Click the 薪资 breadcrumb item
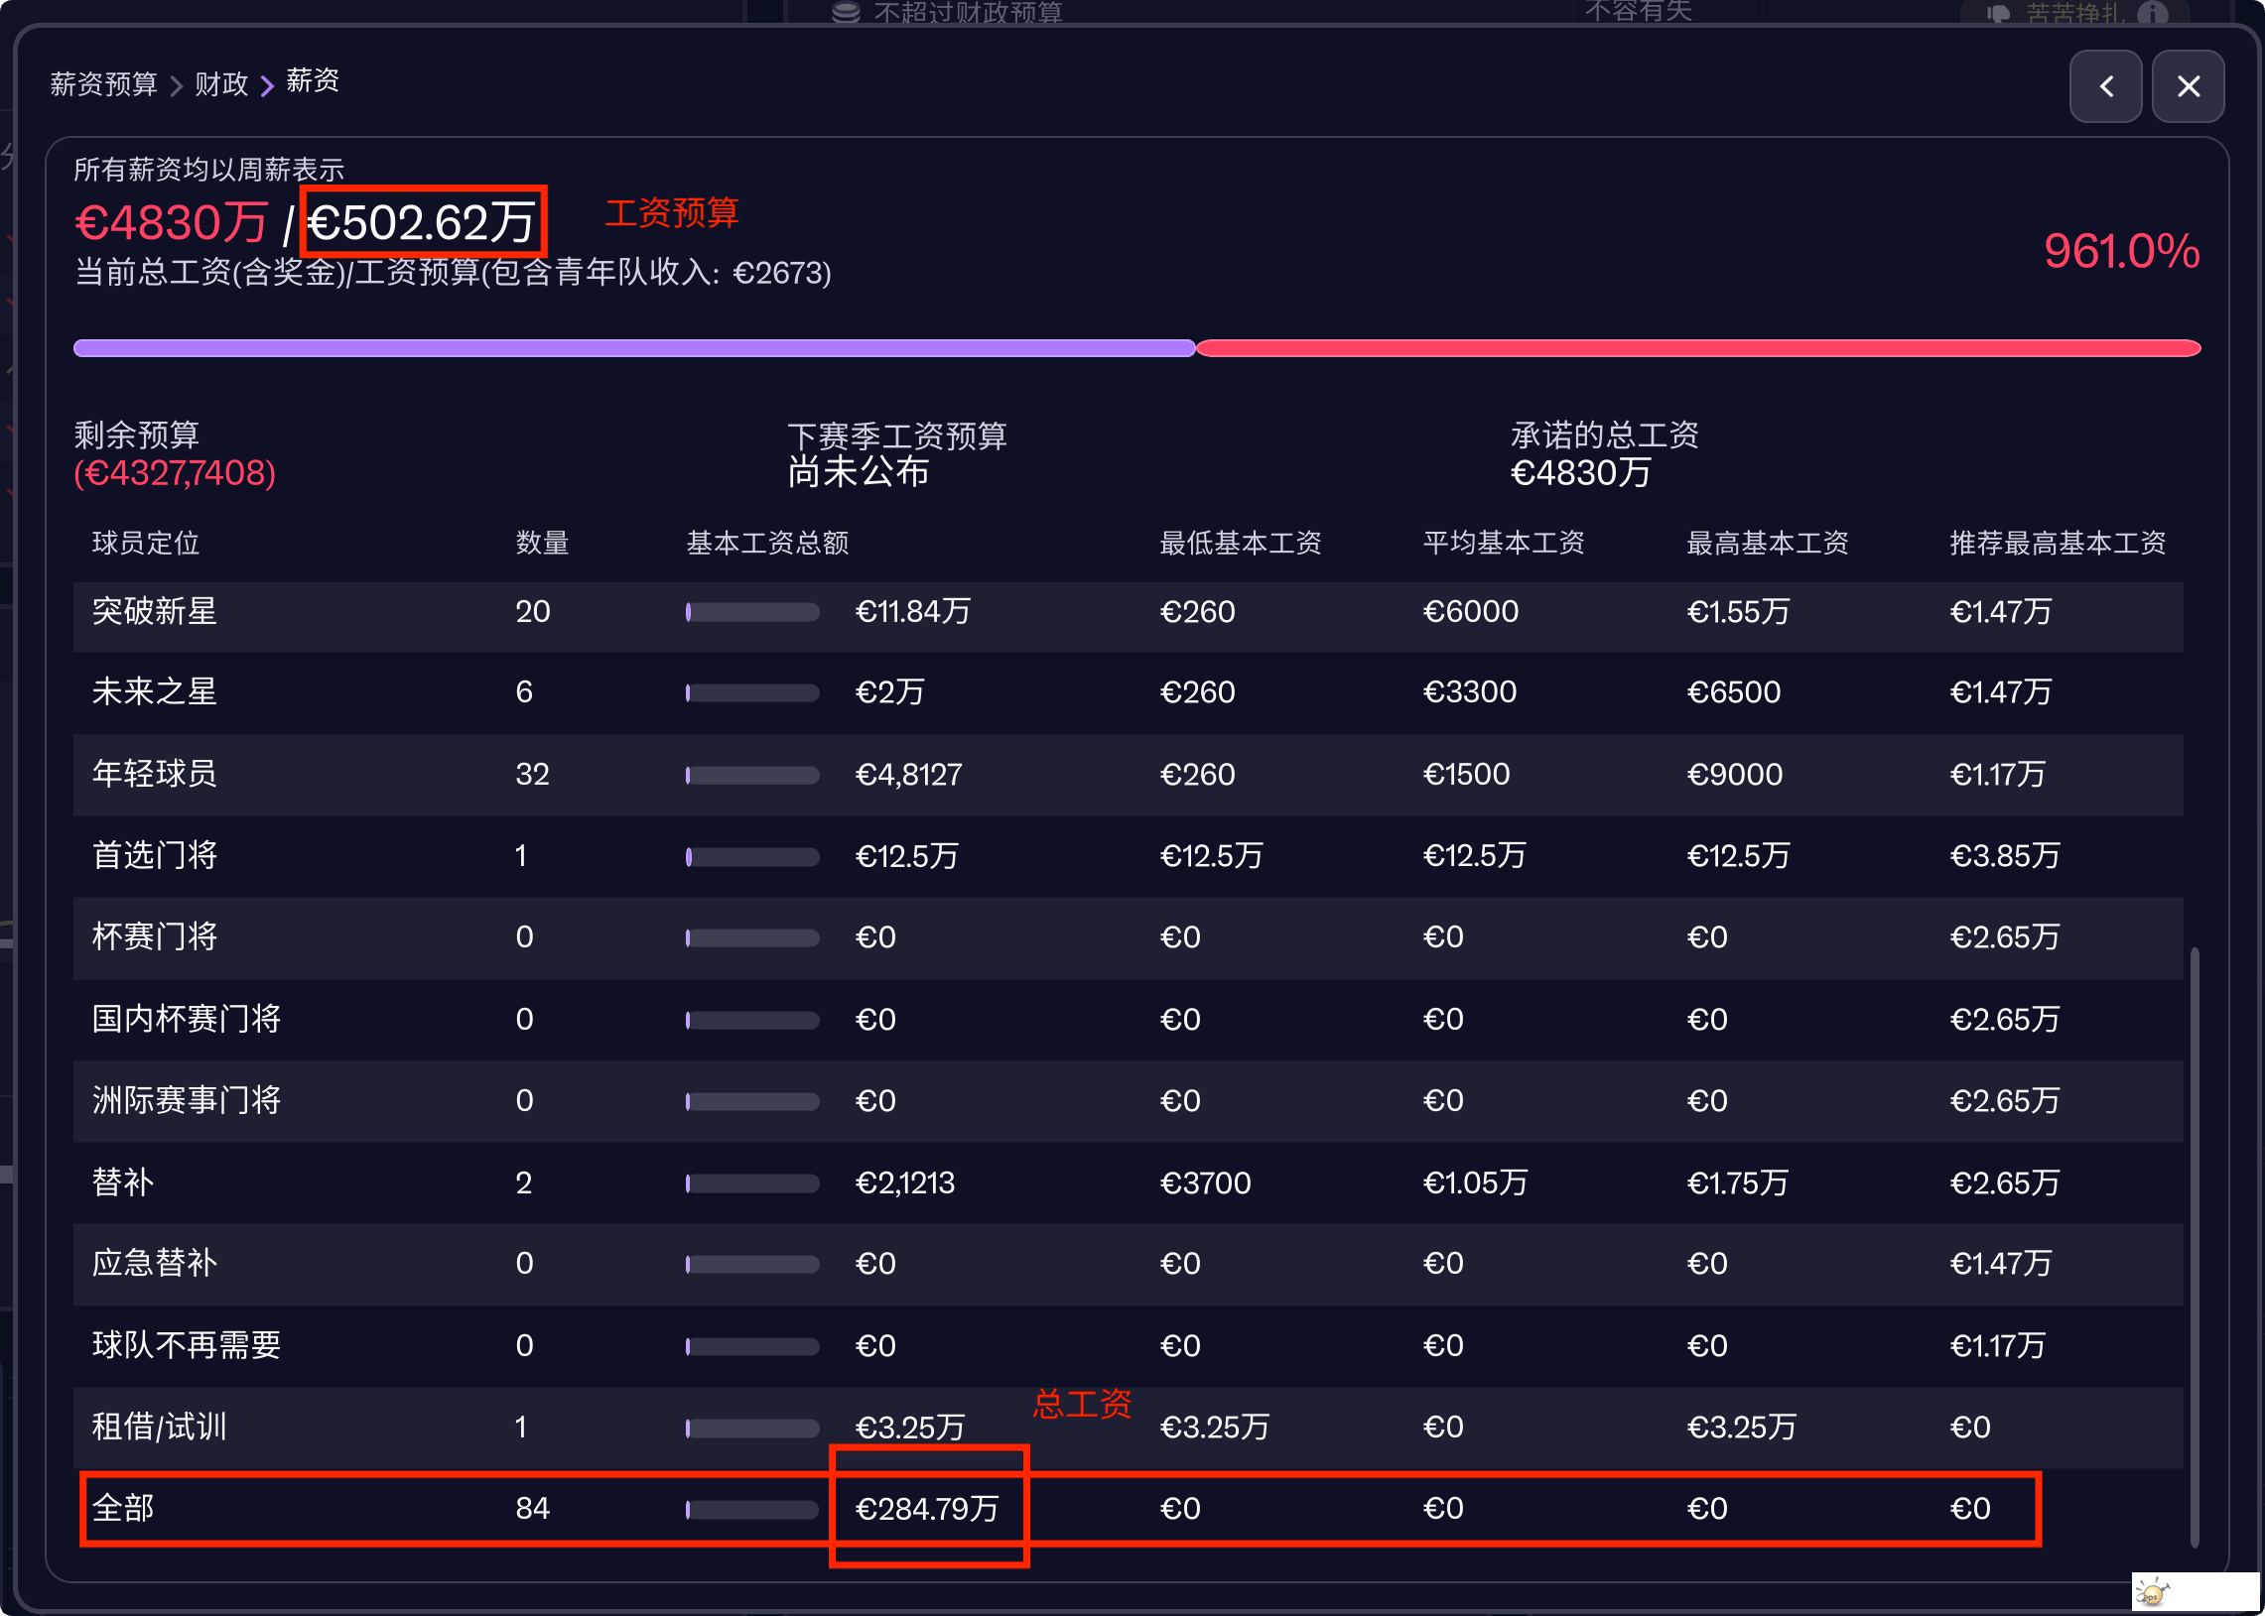 tap(313, 80)
